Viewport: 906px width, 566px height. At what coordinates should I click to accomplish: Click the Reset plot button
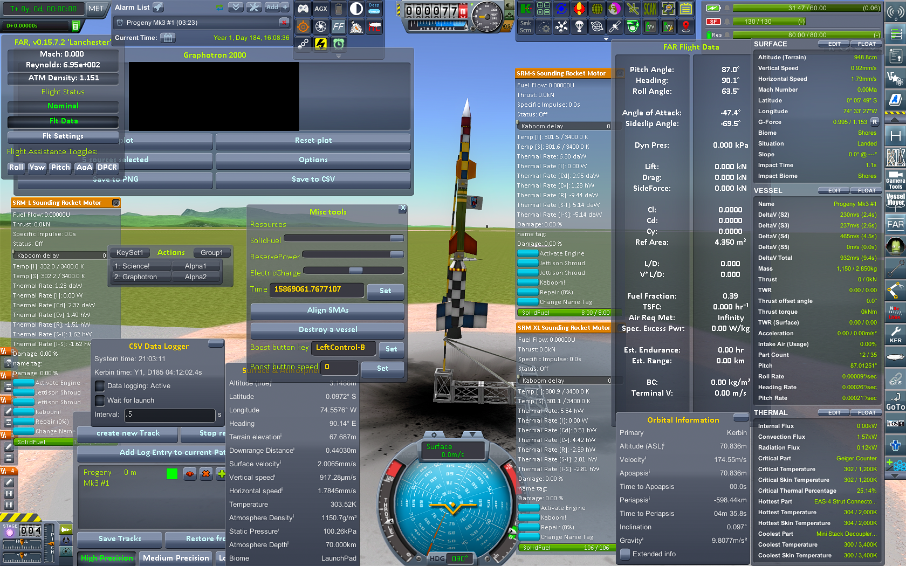coord(313,140)
